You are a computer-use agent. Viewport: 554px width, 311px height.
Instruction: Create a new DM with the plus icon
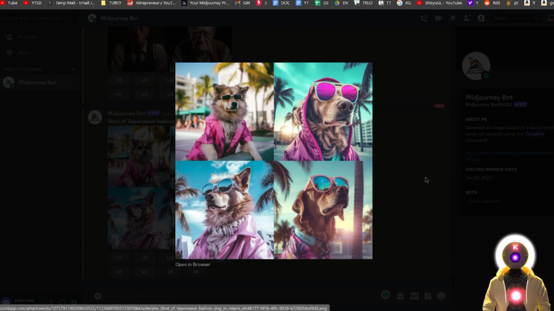coord(73,70)
